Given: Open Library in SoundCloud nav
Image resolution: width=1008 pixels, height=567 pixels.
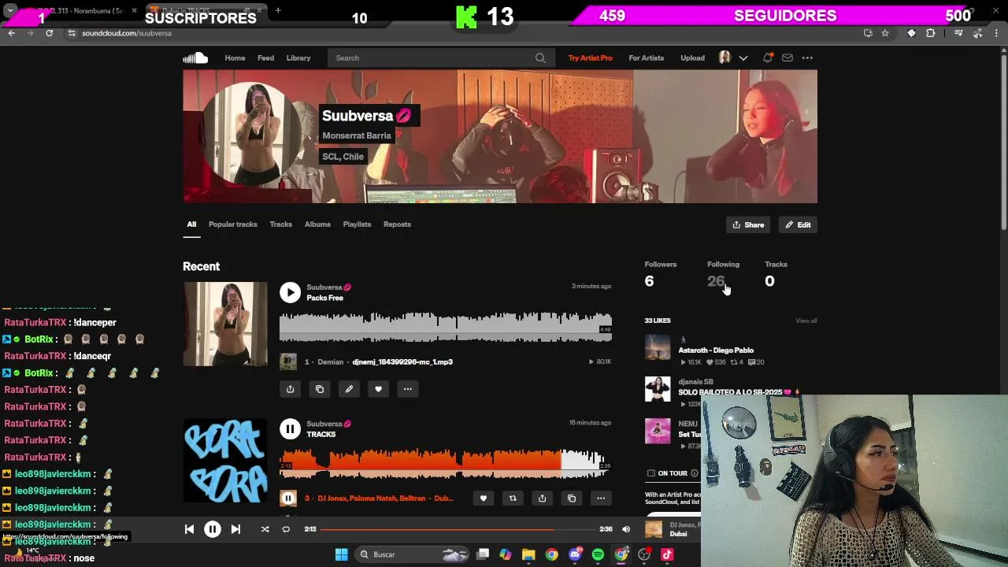Looking at the screenshot, I should tap(298, 57).
